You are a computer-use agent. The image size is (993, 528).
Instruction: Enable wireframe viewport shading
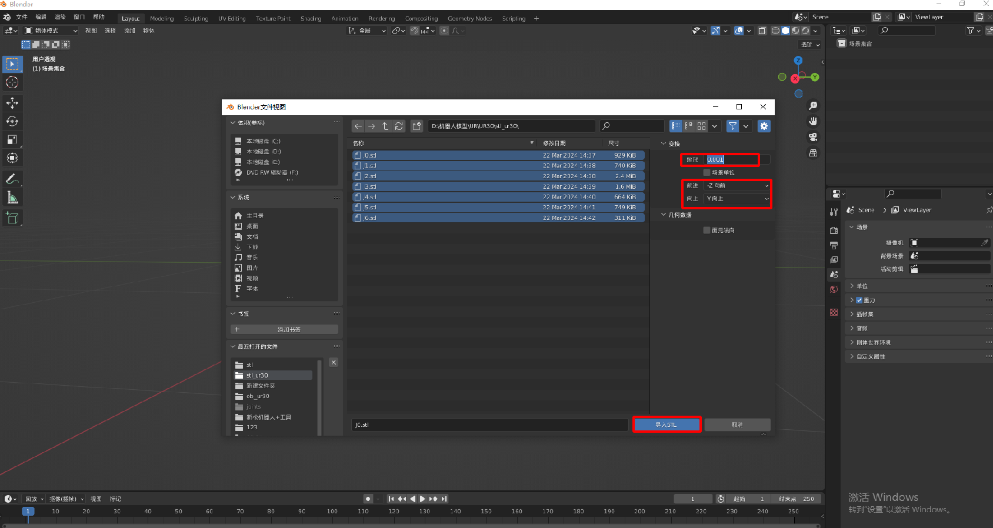(x=775, y=31)
